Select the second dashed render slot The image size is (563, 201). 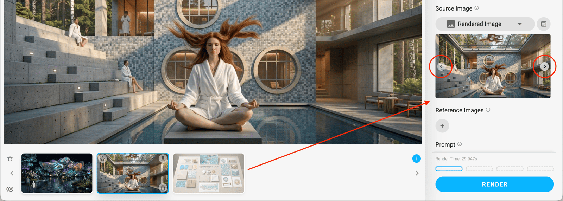click(479, 169)
